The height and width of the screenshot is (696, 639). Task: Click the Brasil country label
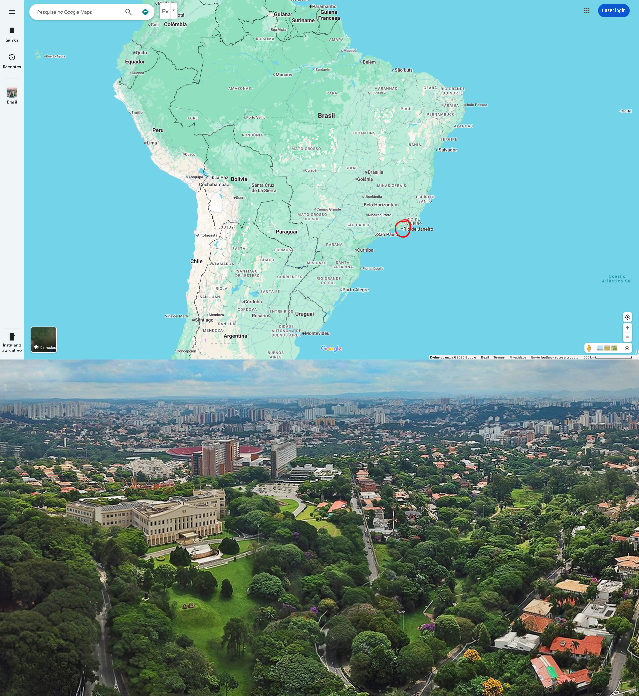326,116
